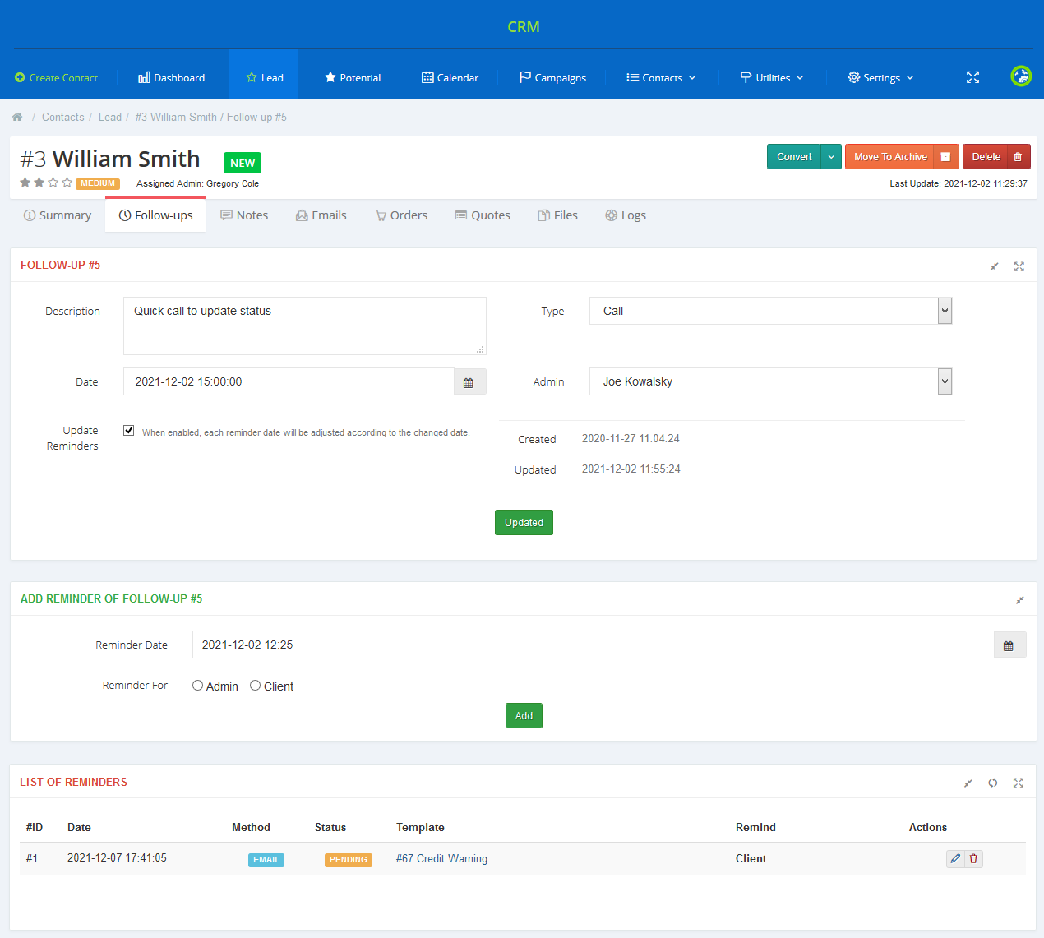Open the Settings menu dropdown

[880, 78]
